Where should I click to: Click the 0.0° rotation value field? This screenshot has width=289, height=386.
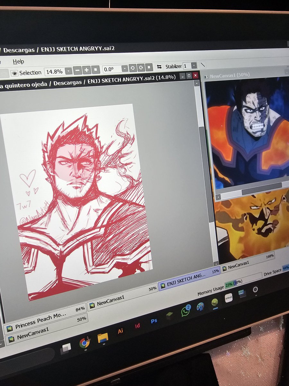coord(112,69)
